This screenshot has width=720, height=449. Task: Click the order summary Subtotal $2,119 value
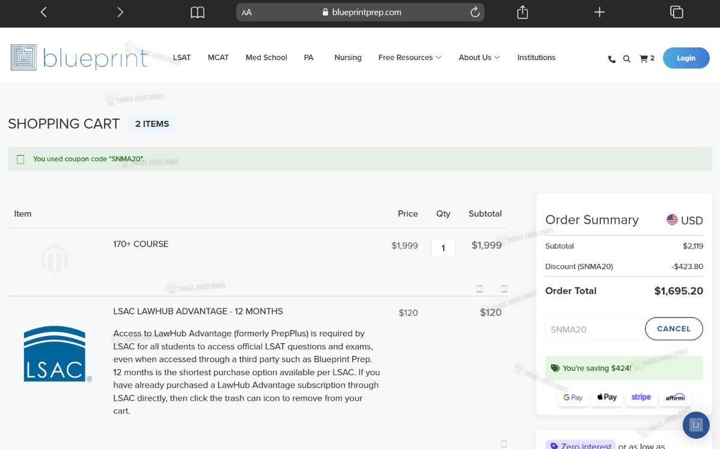pos(692,246)
